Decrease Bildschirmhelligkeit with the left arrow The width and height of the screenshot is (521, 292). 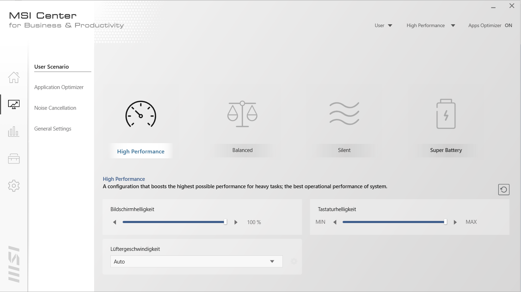coord(115,222)
